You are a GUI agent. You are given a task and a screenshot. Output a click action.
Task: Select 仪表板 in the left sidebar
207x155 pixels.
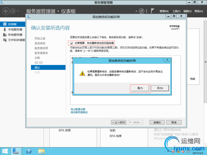point(13,24)
